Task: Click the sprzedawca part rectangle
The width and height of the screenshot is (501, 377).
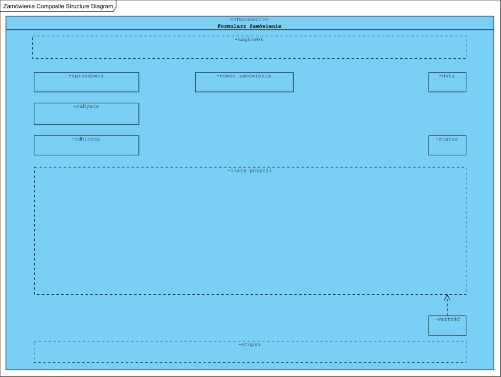Action: coord(86,85)
